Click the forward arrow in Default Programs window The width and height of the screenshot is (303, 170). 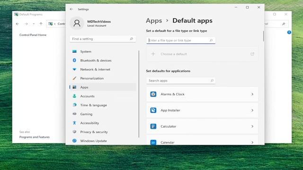(26, 24)
